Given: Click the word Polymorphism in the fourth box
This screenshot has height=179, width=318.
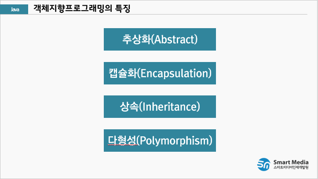Looking at the screenshot, I should pos(174,140).
